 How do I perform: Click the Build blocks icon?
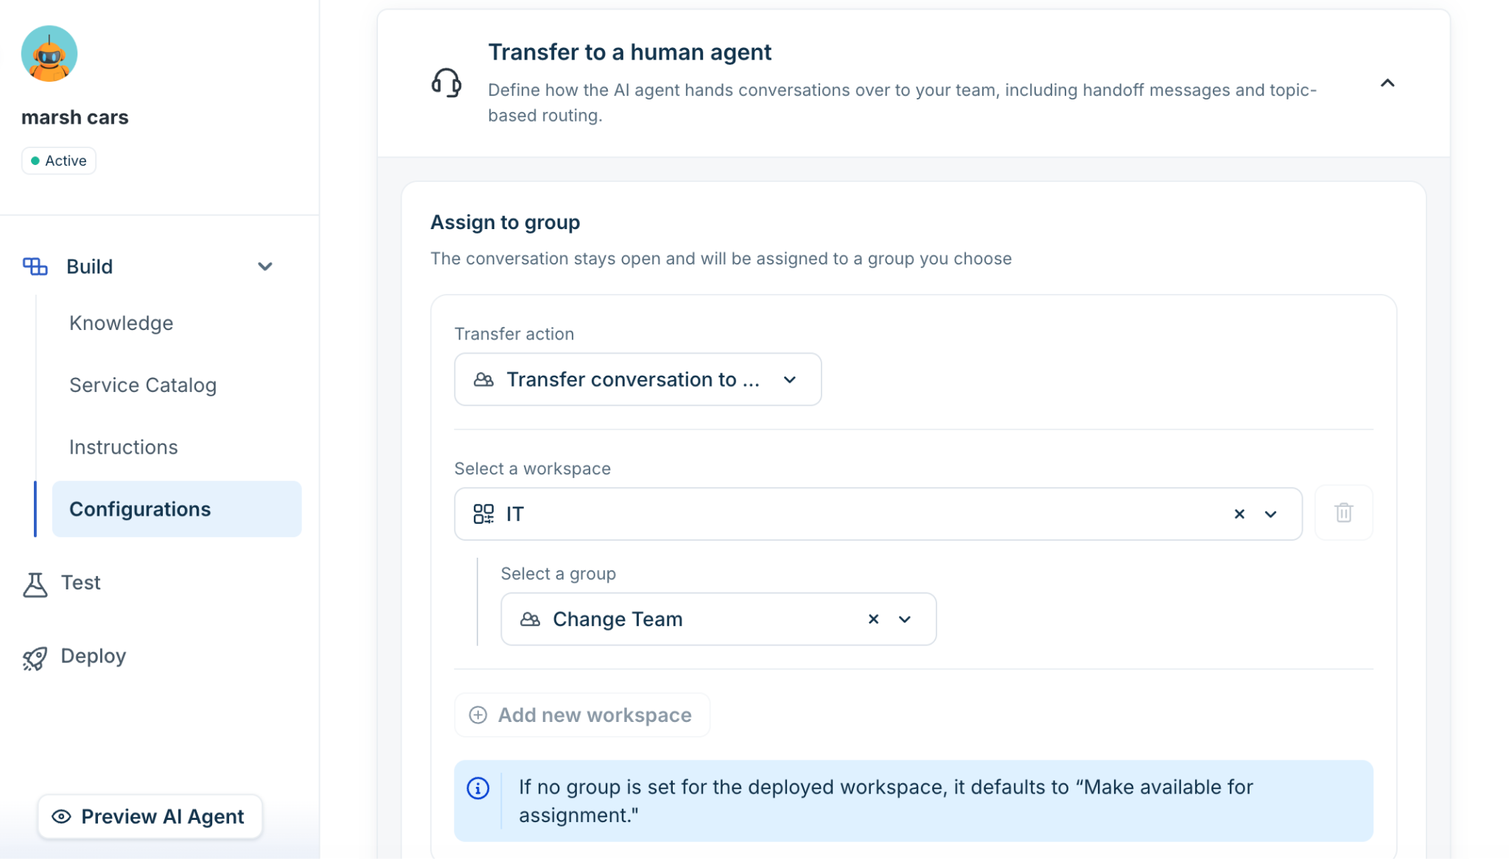(x=35, y=267)
